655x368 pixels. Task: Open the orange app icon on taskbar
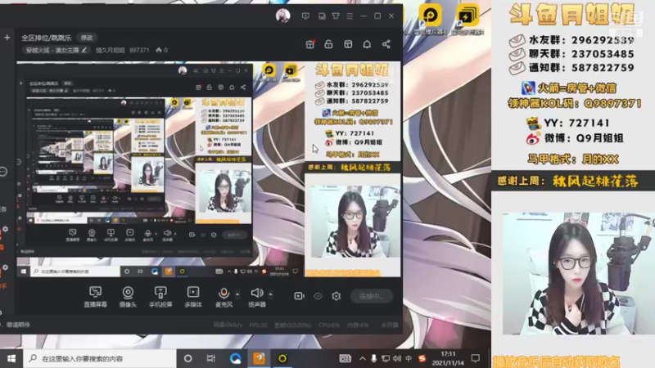pyautogui.click(x=259, y=358)
